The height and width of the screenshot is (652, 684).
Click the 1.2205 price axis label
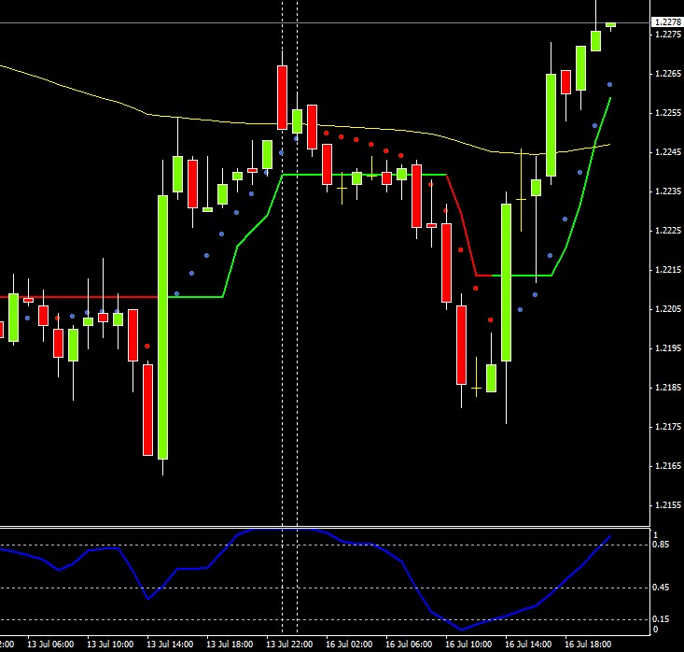(x=666, y=309)
